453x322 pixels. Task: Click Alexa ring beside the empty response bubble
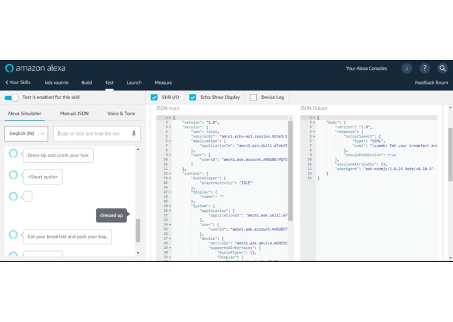[x=13, y=196]
